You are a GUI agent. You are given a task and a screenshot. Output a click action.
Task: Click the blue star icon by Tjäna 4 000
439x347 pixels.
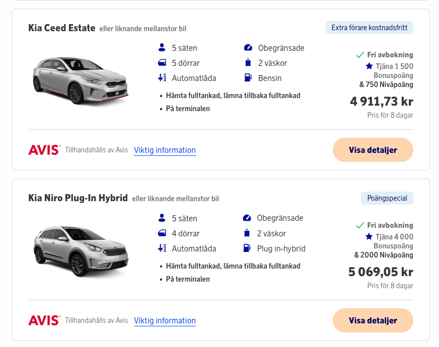click(x=369, y=236)
